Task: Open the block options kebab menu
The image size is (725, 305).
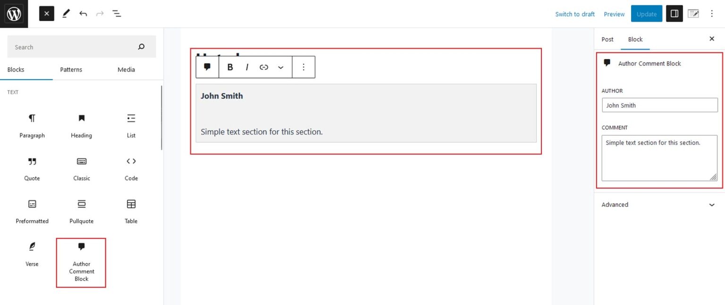Action: 303,67
